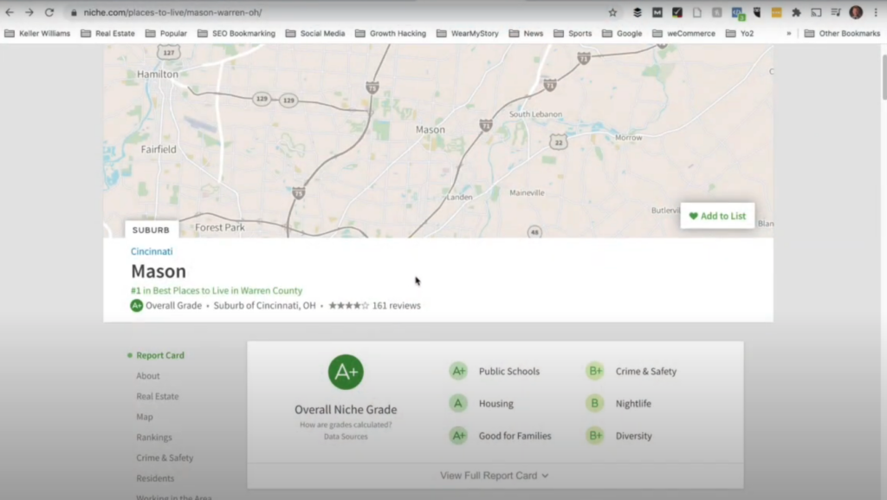The height and width of the screenshot is (500, 887).
Task: Open the Chrome three-dot menu
Action: (876, 12)
